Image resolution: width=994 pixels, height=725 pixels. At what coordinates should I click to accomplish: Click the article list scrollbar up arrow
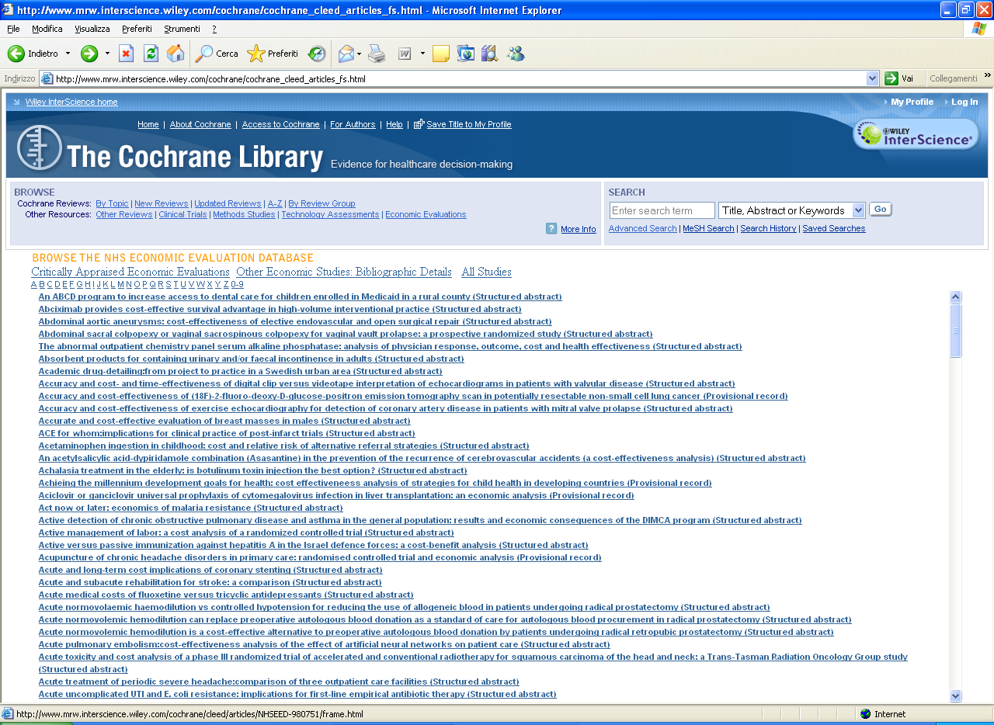pyautogui.click(x=956, y=297)
